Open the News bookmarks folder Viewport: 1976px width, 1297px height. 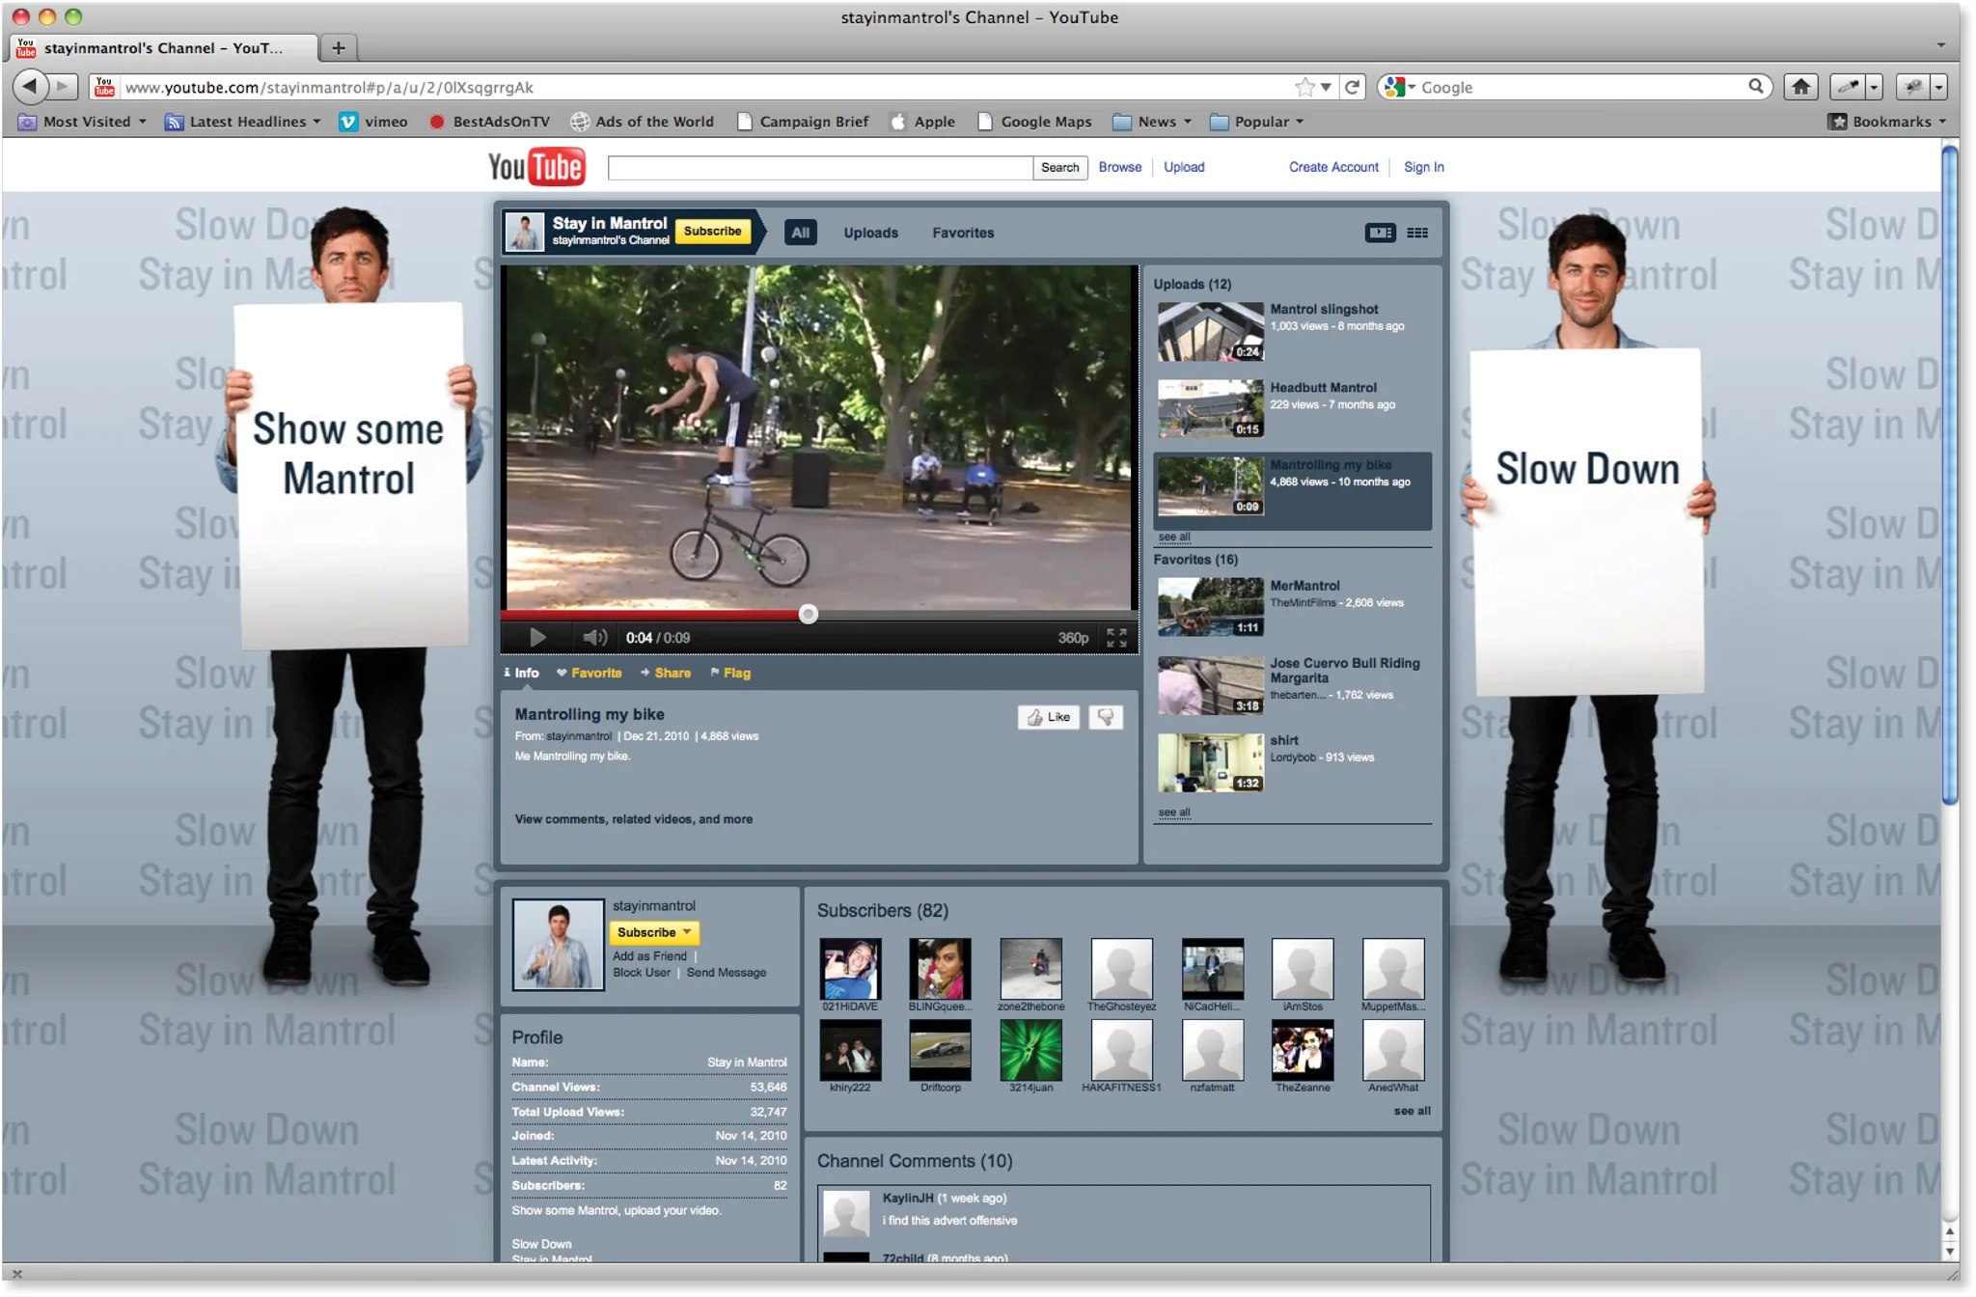coord(1152,122)
